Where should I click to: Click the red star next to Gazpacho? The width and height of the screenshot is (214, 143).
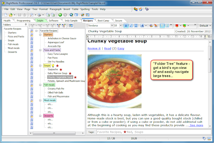(x=61, y=70)
